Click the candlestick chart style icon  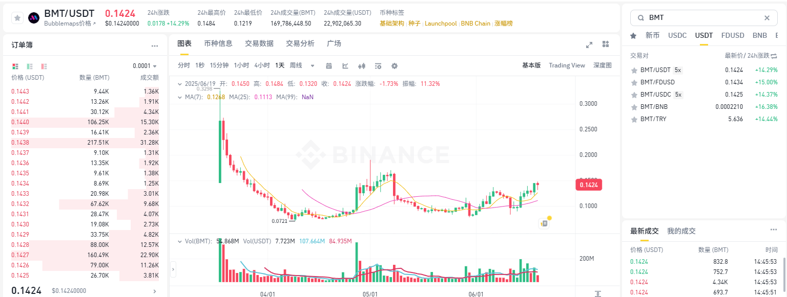[362, 66]
